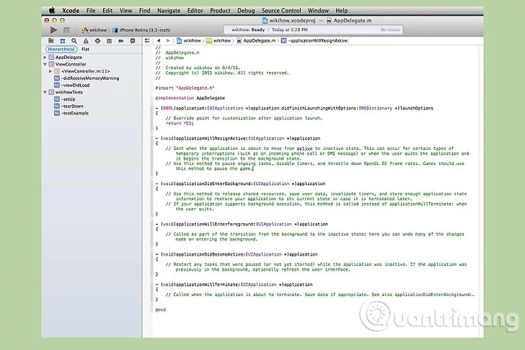525x350 pixels.
Task: Click the ViewController.m category icon
Action: pos(57,71)
